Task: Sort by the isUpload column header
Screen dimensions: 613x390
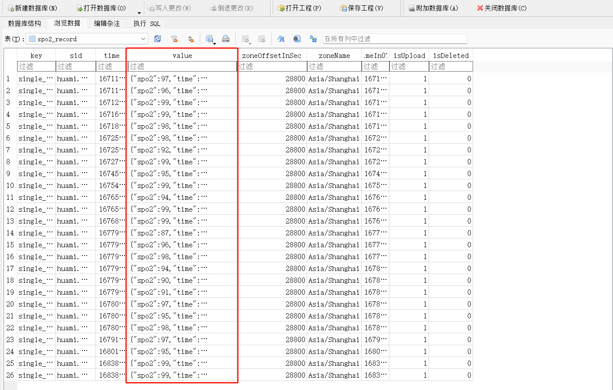Action: click(409, 55)
